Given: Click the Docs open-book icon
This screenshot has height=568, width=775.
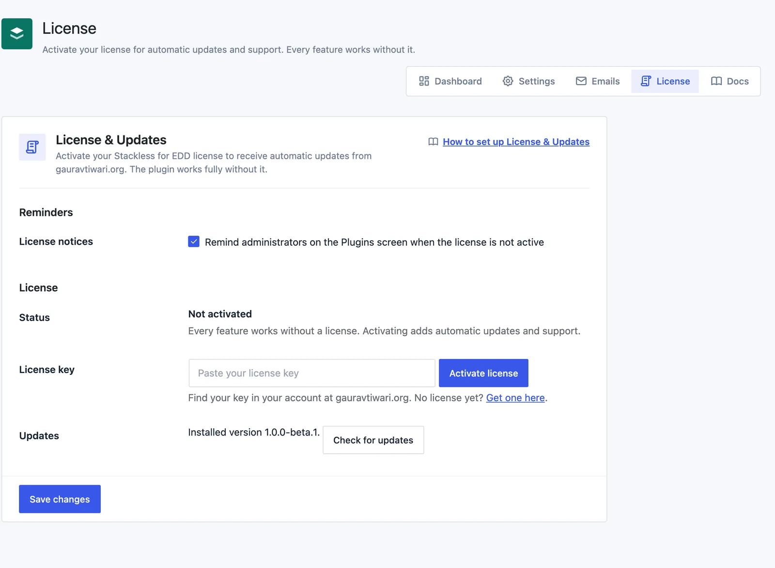Looking at the screenshot, I should pyautogui.click(x=716, y=81).
